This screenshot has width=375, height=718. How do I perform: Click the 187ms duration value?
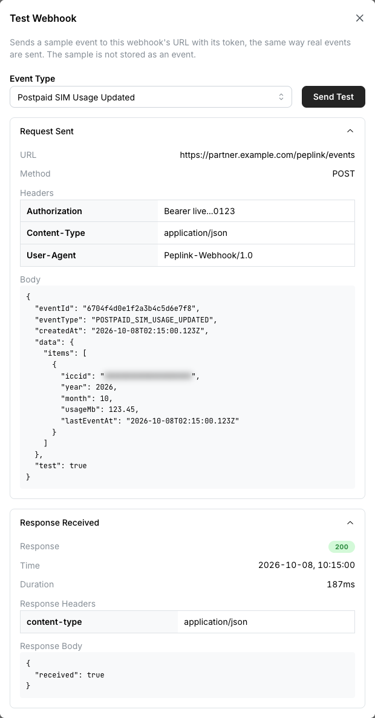point(340,585)
